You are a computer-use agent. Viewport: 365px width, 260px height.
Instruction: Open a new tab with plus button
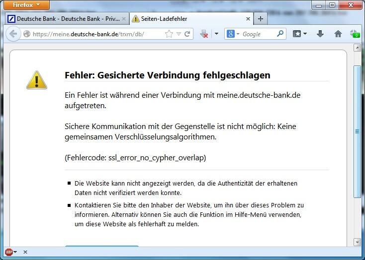261,19
